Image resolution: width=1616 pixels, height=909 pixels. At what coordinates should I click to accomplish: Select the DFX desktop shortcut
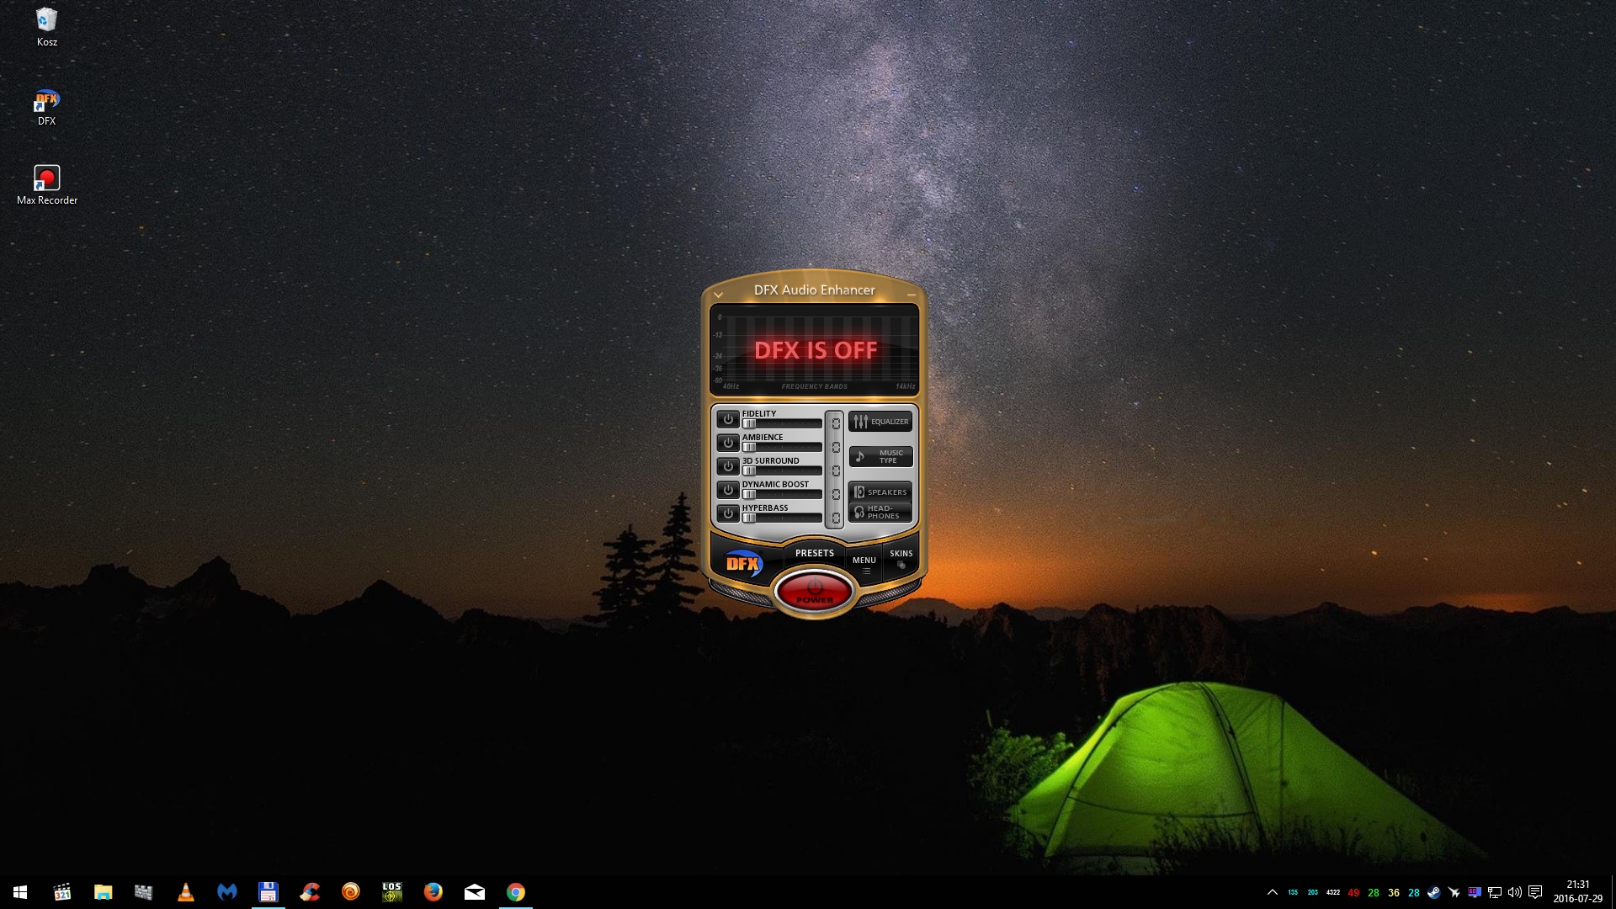coord(47,107)
